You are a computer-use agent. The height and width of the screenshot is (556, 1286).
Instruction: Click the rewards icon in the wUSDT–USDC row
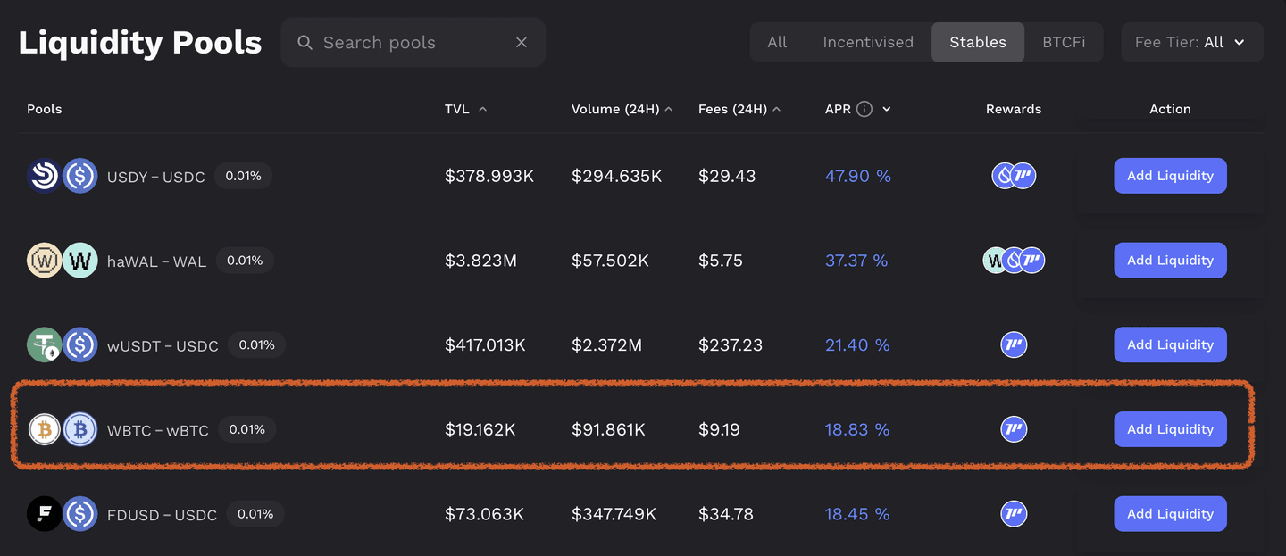tap(1014, 345)
